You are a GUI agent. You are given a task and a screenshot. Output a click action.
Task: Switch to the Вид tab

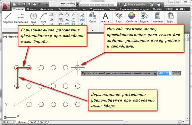(x=84, y=9)
